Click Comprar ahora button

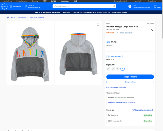[130, 82]
